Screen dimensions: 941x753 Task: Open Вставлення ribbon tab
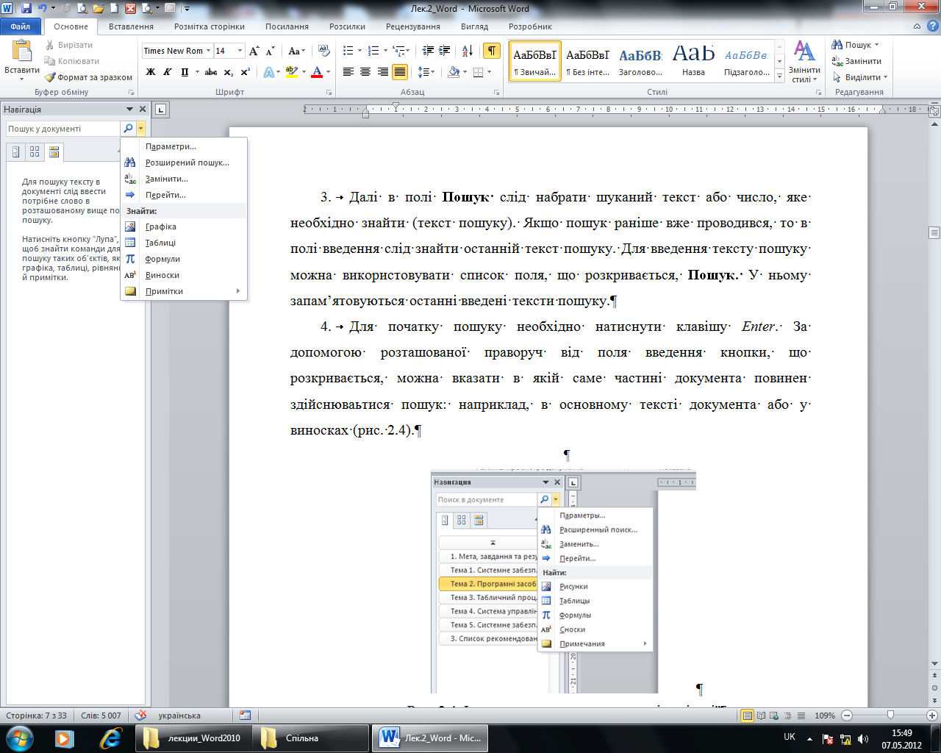pos(131,26)
